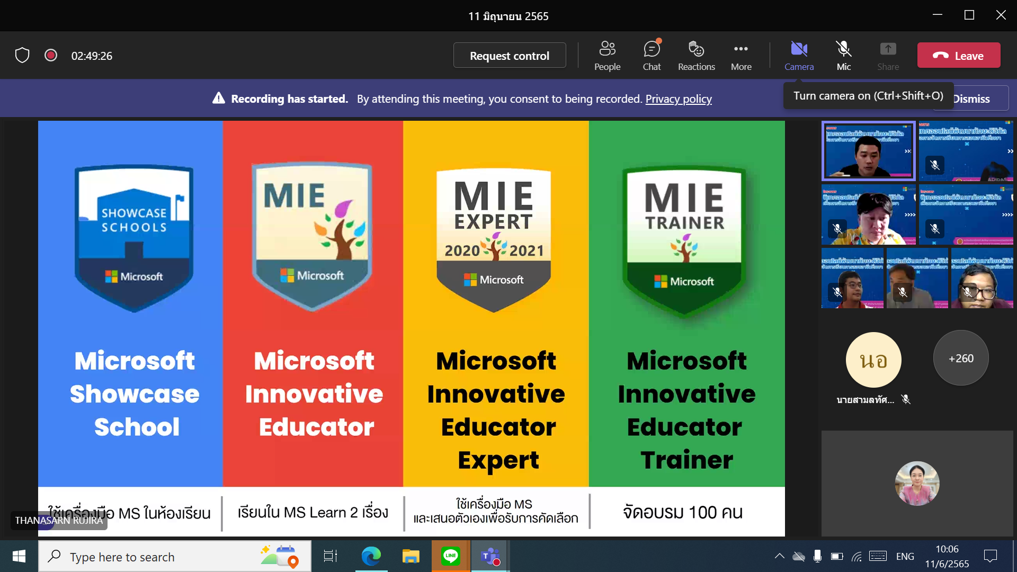Viewport: 1017px width, 572px height.
Task: Open Wi-Fi network tray icon
Action: tap(857, 556)
